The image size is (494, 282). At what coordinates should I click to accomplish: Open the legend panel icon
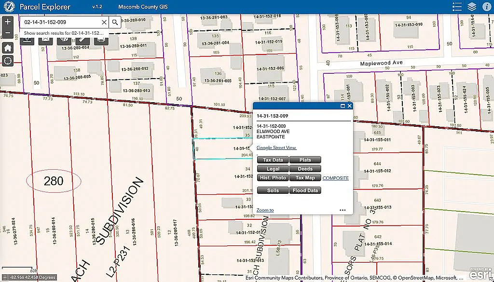pos(457,7)
